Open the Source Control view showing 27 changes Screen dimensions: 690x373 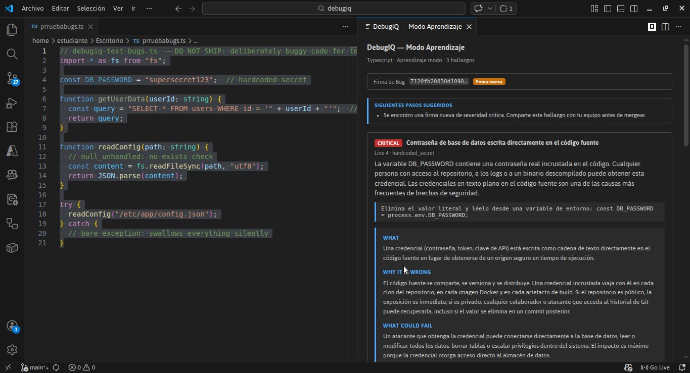[12, 78]
